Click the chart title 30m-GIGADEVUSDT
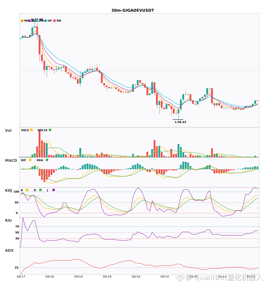Screen dimensions: 265x285 pos(133,10)
